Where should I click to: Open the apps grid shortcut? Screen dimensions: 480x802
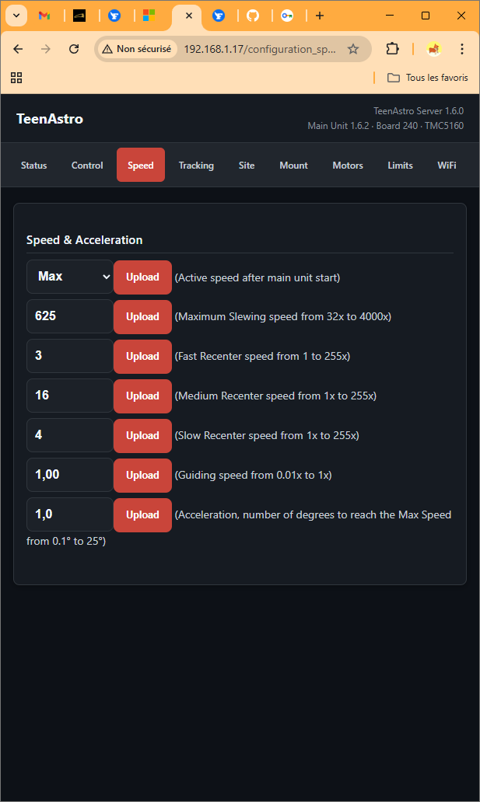(16, 78)
